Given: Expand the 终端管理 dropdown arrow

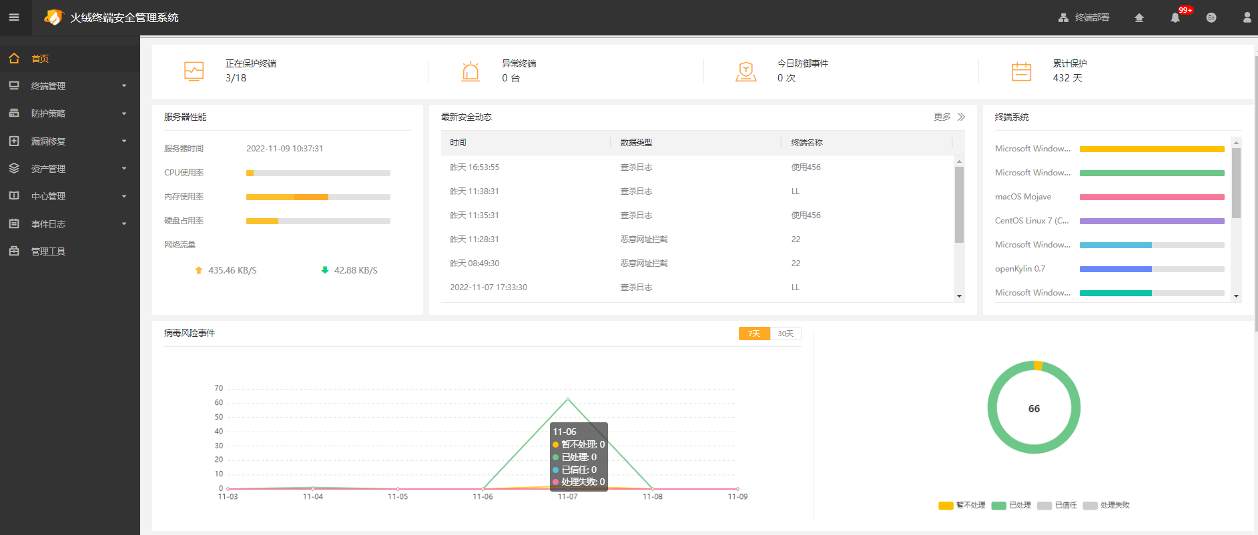Looking at the screenshot, I should point(124,86).
